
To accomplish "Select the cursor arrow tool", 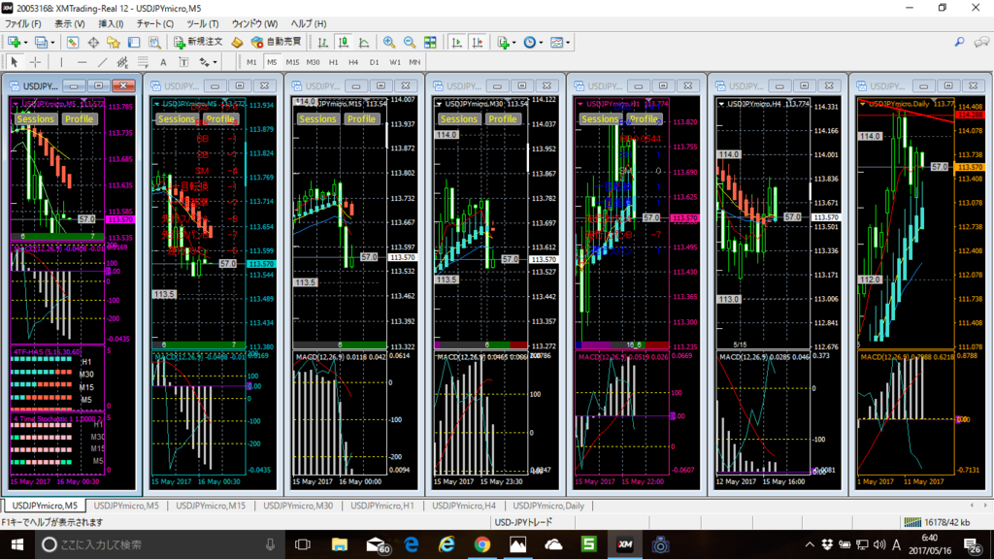I will coord(14,62).
